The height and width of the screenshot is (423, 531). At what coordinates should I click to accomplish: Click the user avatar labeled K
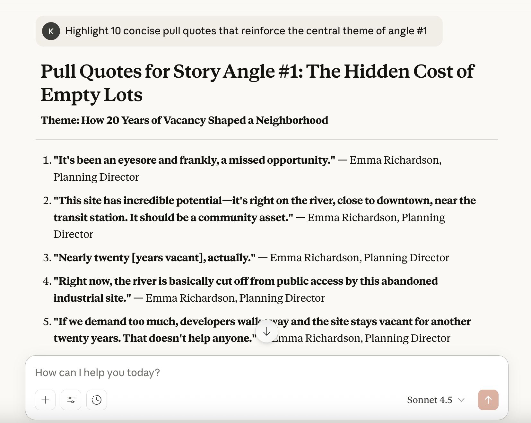point(51,31)
